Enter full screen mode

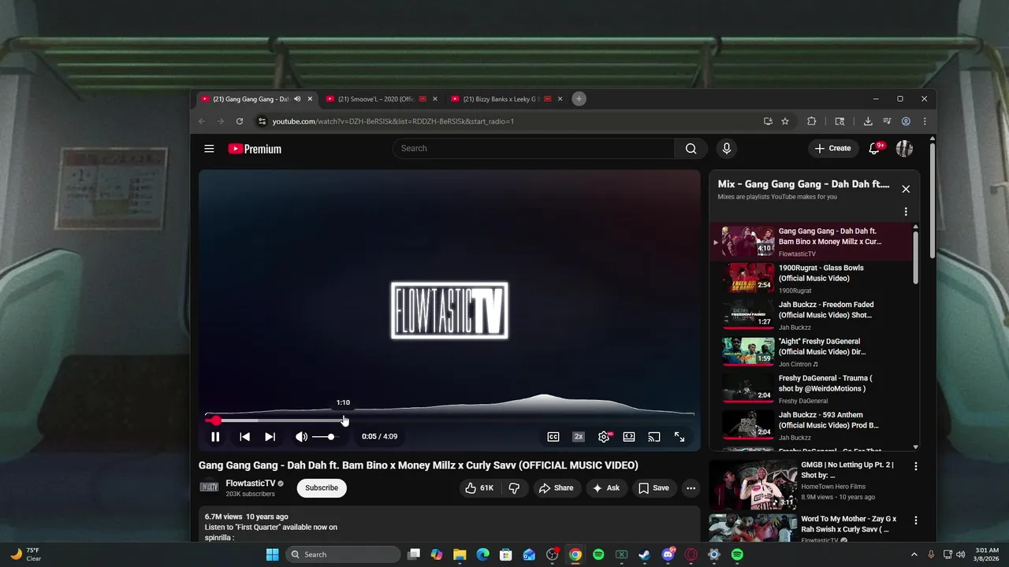click(679, 437)
